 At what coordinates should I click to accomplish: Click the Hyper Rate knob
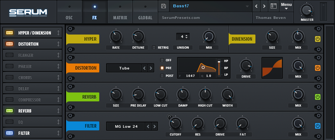116,36
